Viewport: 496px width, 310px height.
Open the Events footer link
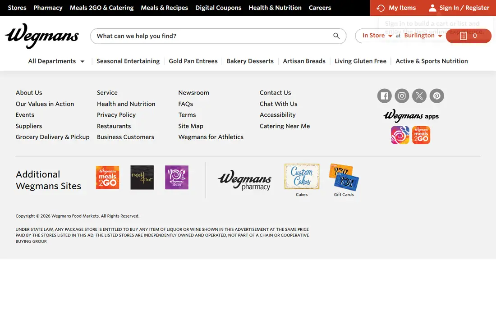point(25,115)
